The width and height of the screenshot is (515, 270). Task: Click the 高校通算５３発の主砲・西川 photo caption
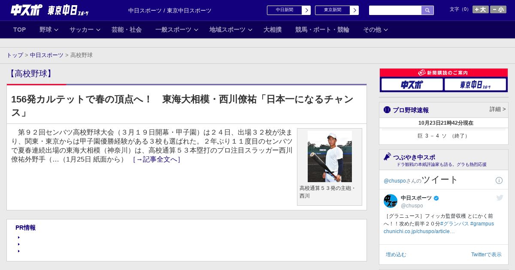327,192
